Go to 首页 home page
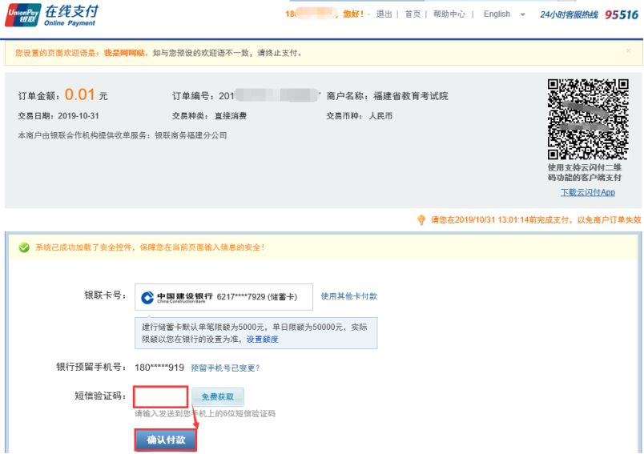Image resolution: width=644 pixels, height=454 pixels. (x=413, y=14)
